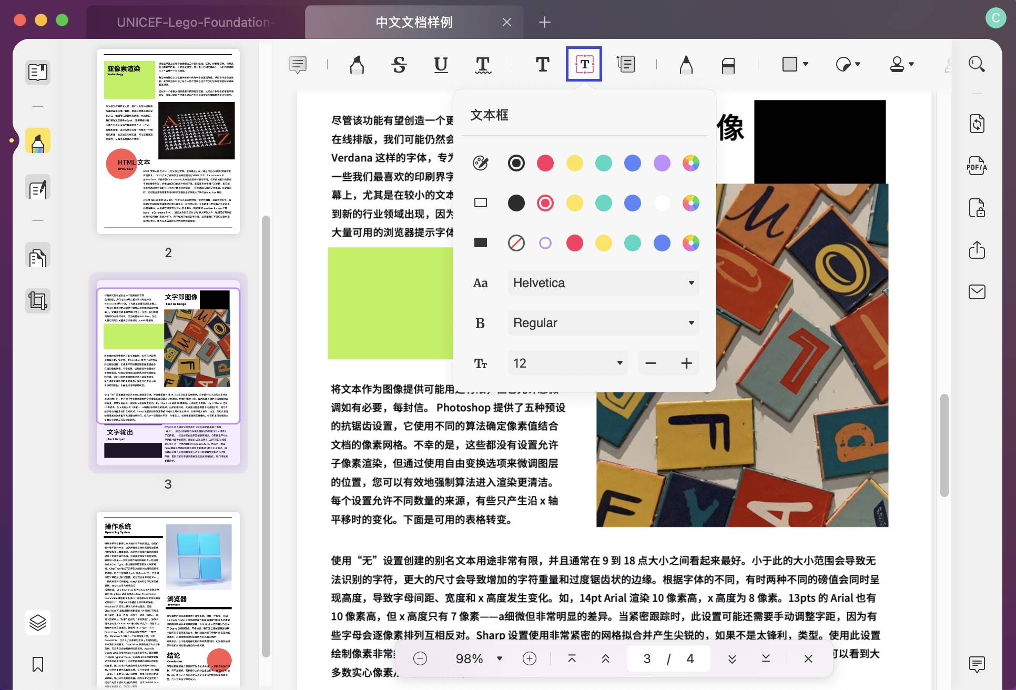The height and width of the screenshot is (690, 1016).
Task: Select the blue text color option
Action: [633, 163]
